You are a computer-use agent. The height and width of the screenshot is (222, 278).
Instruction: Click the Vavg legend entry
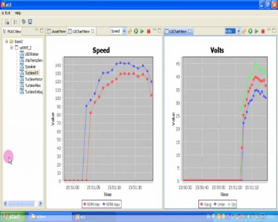click(206, 204)
